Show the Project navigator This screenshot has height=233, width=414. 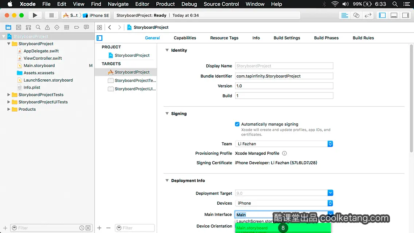point(8,27)
